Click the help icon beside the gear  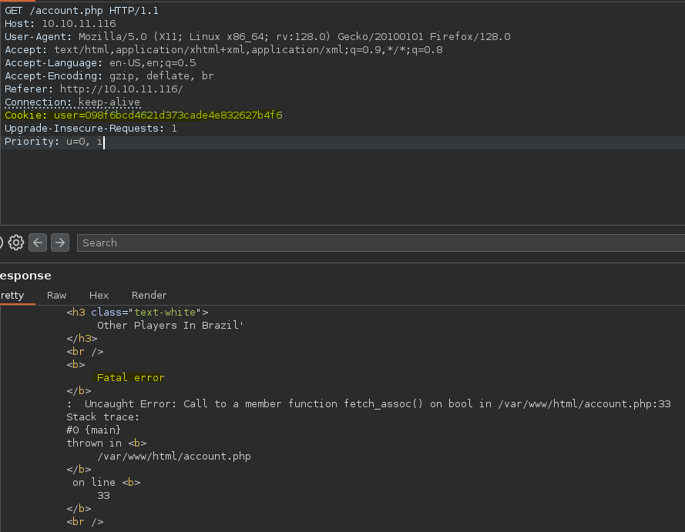pyautogui.click(x=1, y=243)
